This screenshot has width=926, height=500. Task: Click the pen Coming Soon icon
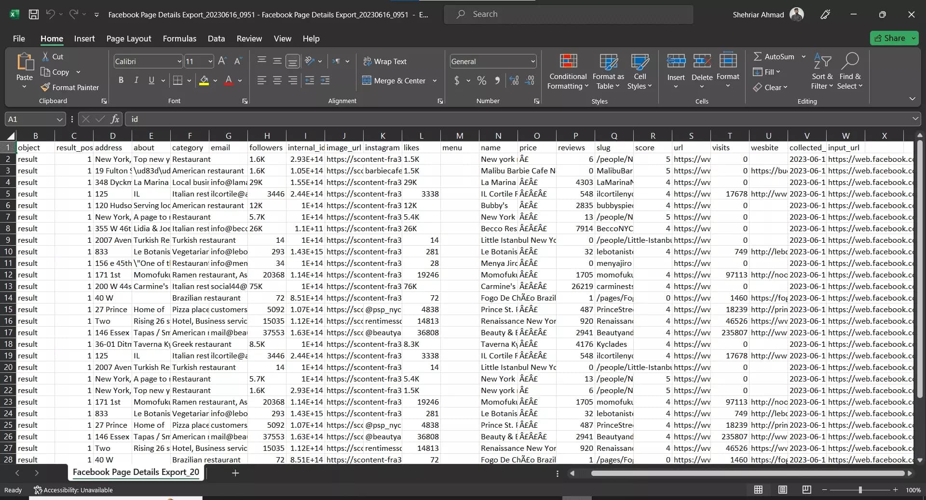[x=825, y=14]
